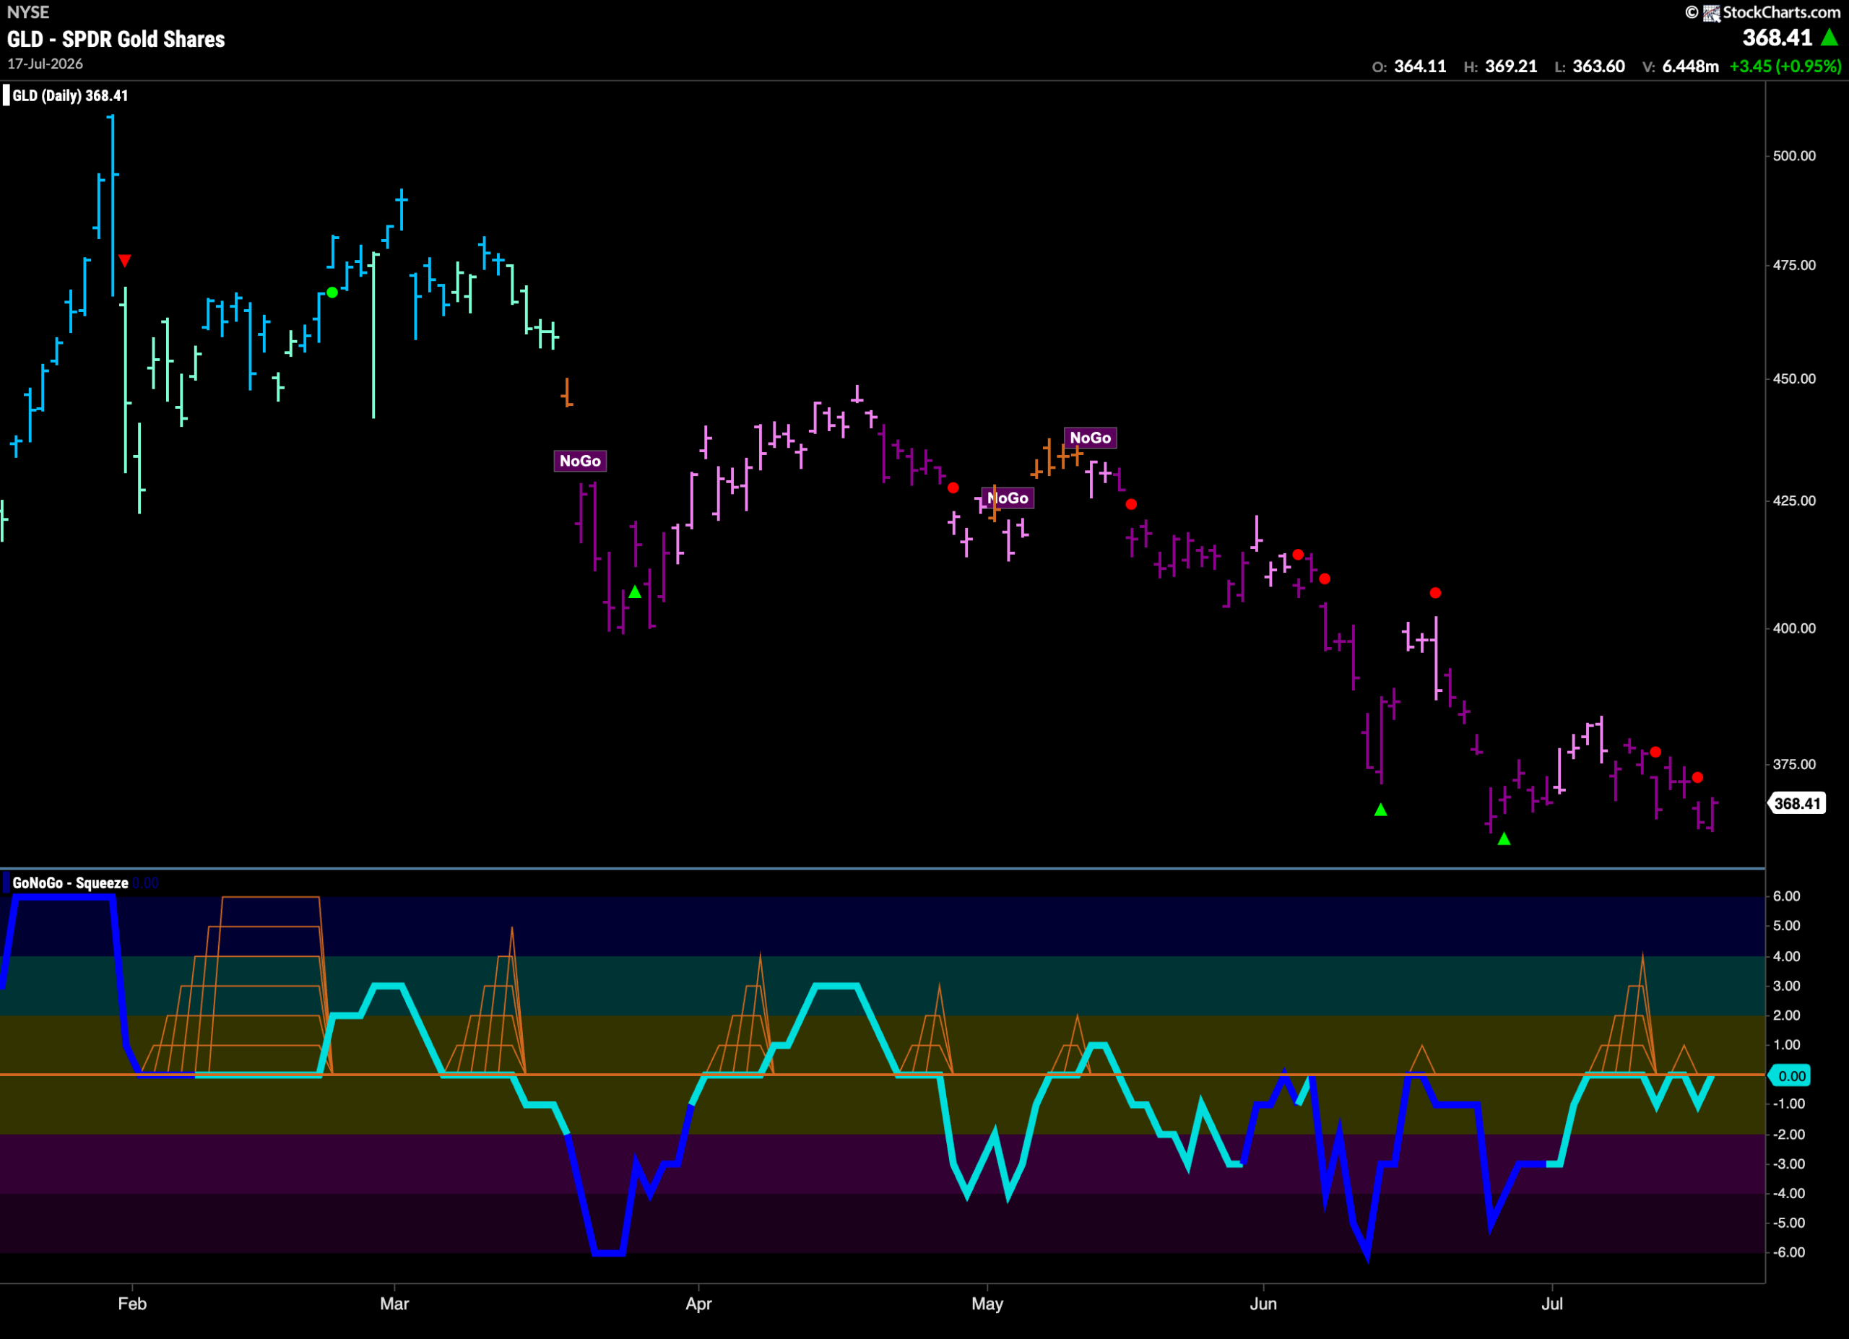Click the 400.00 price axis label
The width and height of the screenshot is (1849, 1339).
(x=1794, y=628)
